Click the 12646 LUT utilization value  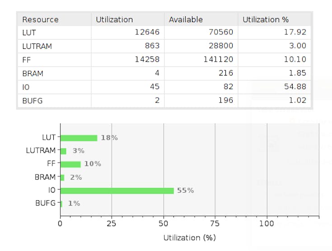coord(147,33)
